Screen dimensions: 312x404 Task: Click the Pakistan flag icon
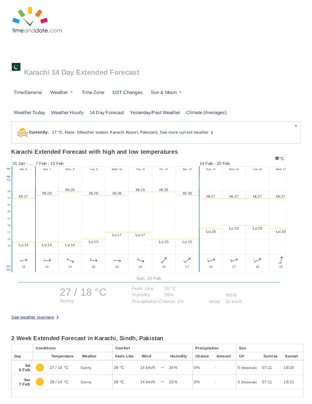coord(16,67)
